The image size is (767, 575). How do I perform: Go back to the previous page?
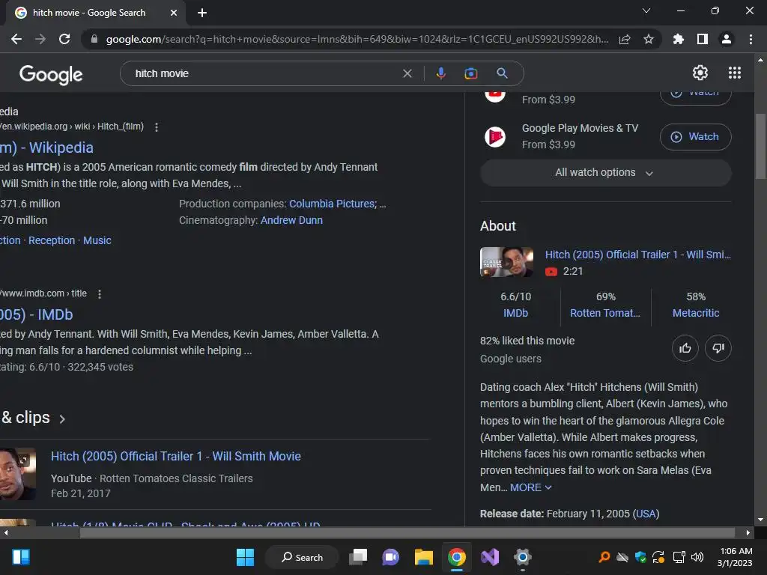click(x=16, y=39)
